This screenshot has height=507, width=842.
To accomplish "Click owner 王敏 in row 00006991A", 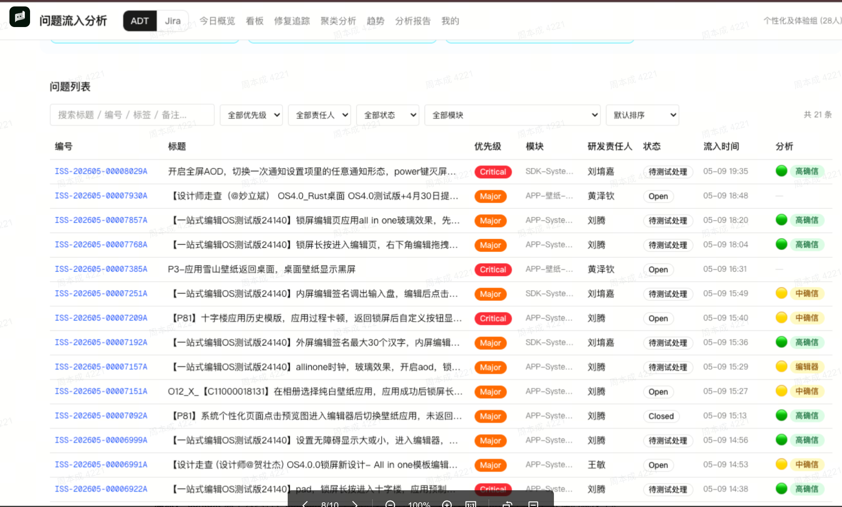I will (596, 465).
